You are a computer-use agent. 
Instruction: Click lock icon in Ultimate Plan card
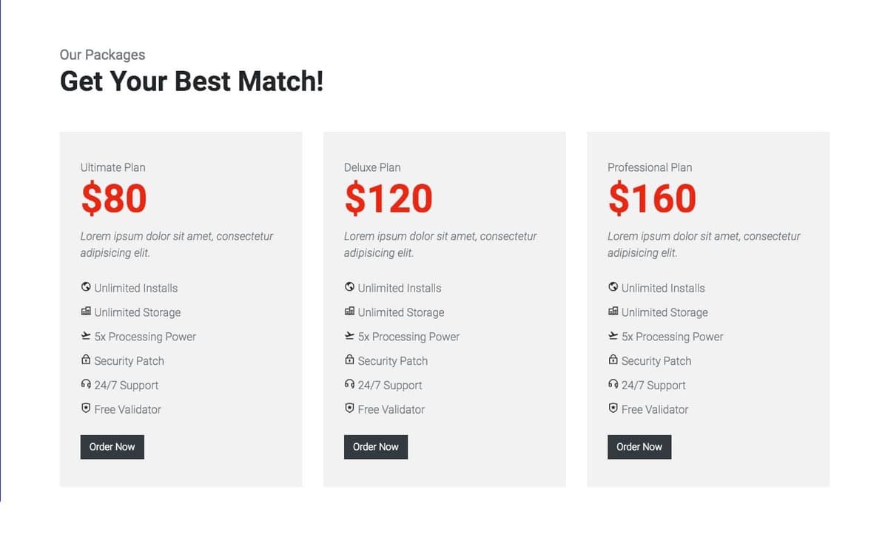(x=86, y=360)
